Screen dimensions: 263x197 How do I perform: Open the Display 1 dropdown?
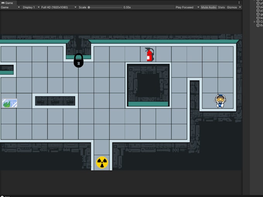click(x=31, y=7)
